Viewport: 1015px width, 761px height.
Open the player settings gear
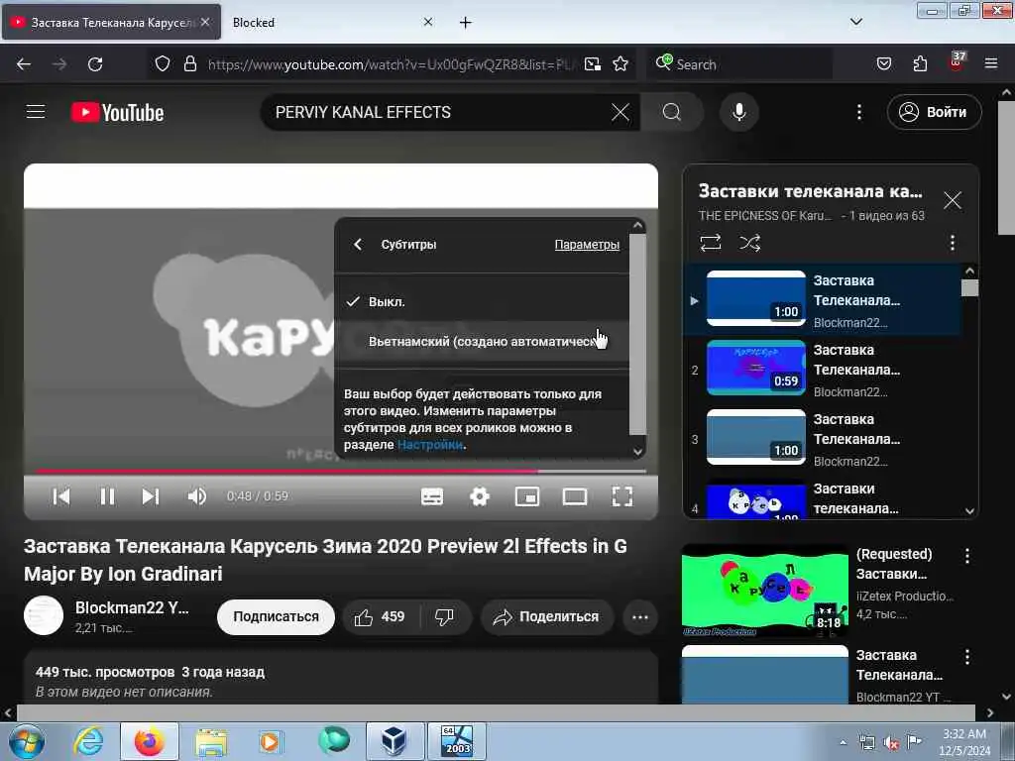pos(479,496)
